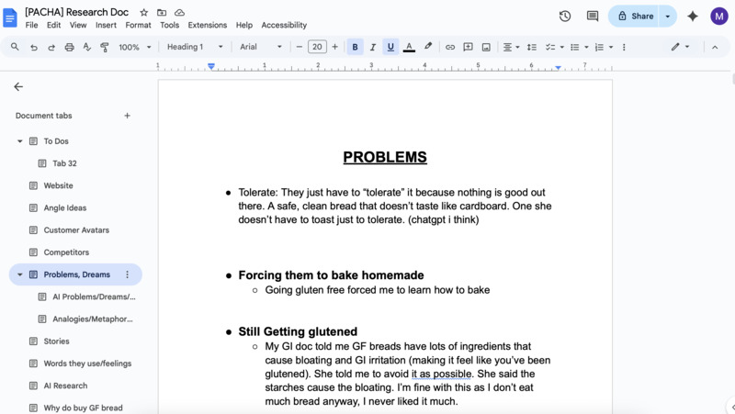The height and width of the screenshot is (414, 735).
Task: Switch to the Website tab
Action: pyautogui.click(x=75, y=185)
